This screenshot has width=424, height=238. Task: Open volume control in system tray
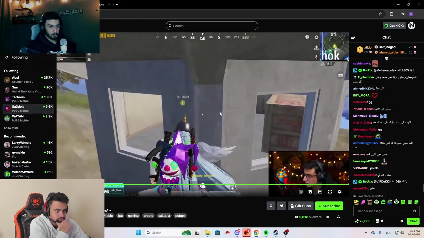[402, 233]
